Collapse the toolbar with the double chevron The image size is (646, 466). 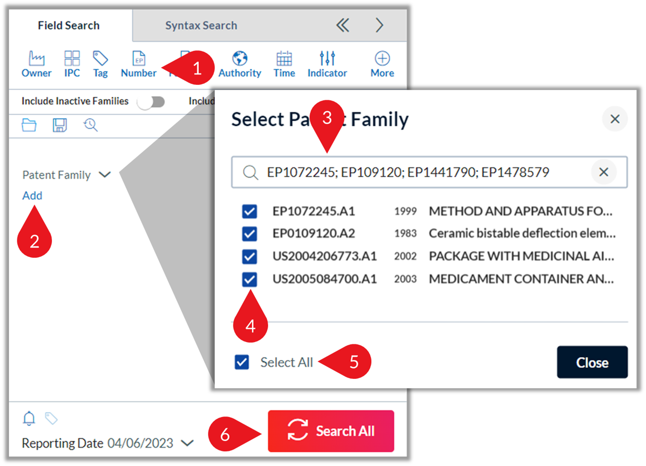tap(343, 25)
